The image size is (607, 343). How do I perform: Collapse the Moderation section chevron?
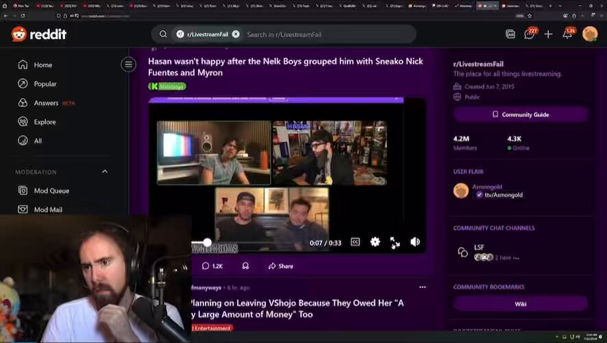click(105, 171)
